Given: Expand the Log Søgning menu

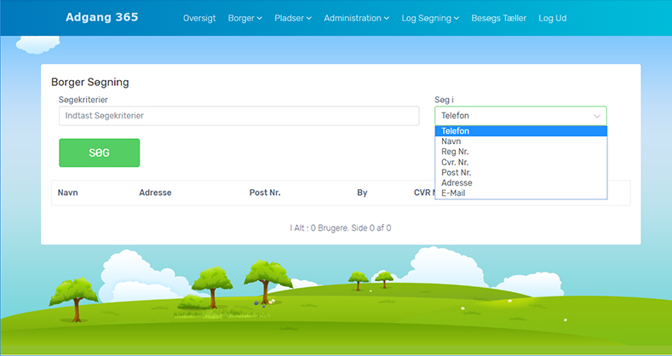Looking at the screenshot, I should [x=430, y=18].
